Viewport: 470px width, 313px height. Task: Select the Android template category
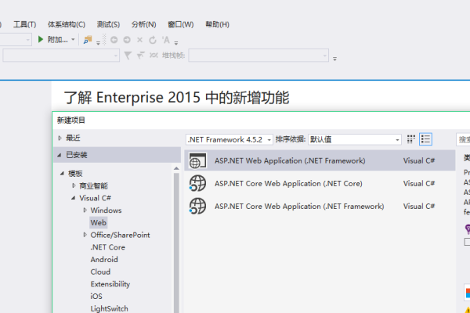[x=104, y=260]
